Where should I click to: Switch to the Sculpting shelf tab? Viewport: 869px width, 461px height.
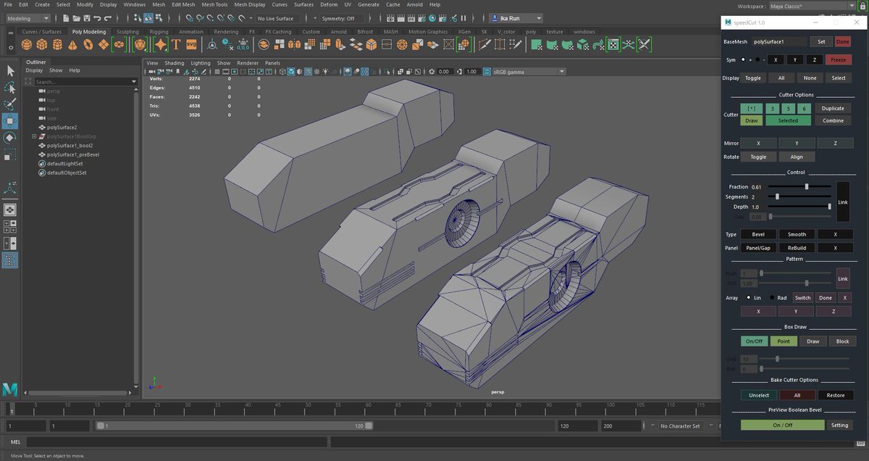tap(127, 32)
